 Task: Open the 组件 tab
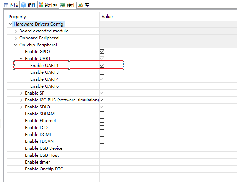(x=31, y=5)
